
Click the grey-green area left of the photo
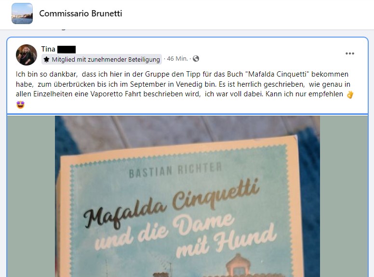(x=31, y=197)
